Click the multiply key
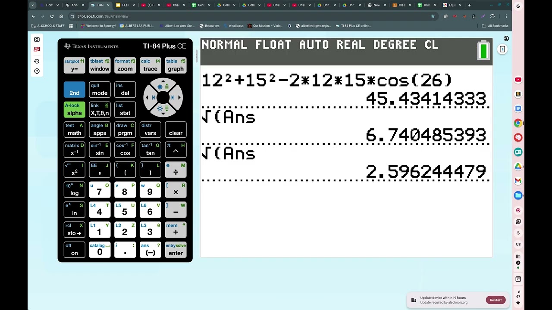 coord(176,189)
